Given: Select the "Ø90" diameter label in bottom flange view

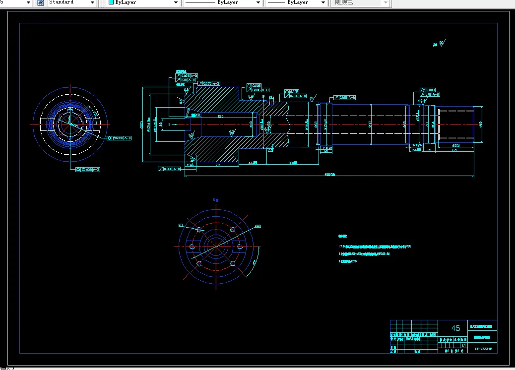Looking at the screenshot, I should (258, 226).
